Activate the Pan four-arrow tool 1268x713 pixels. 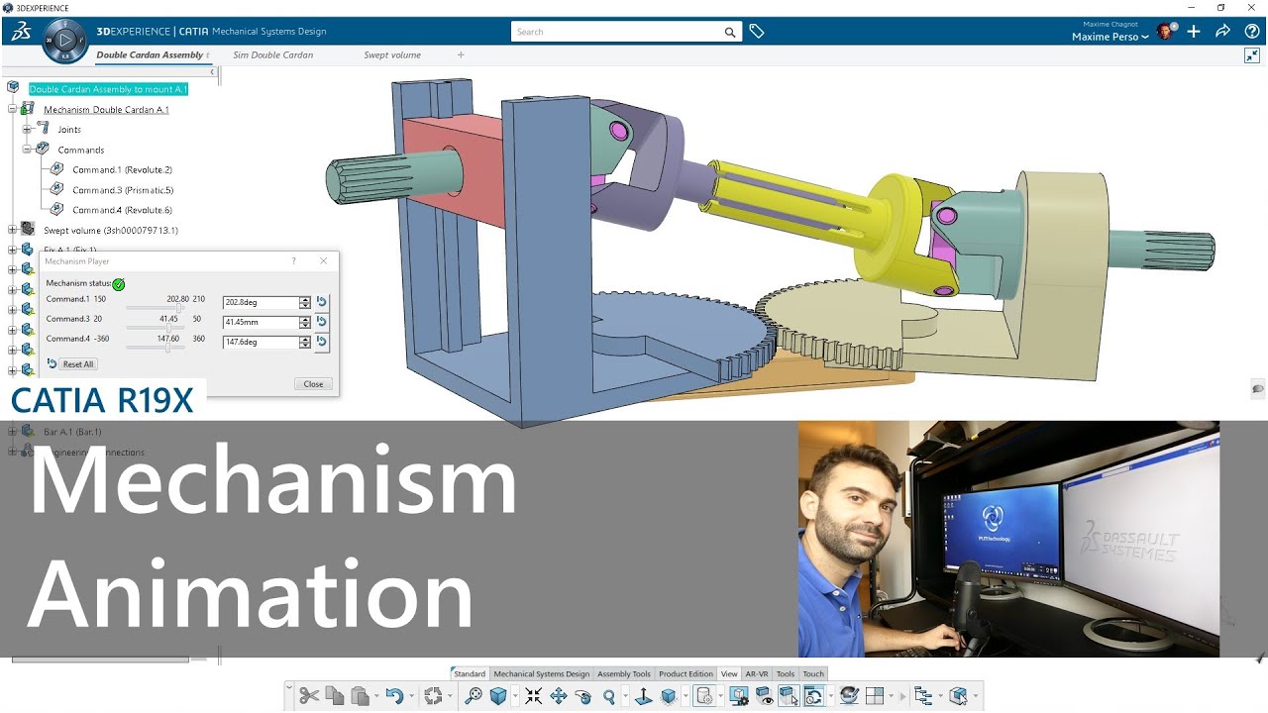tap(559, 696)
